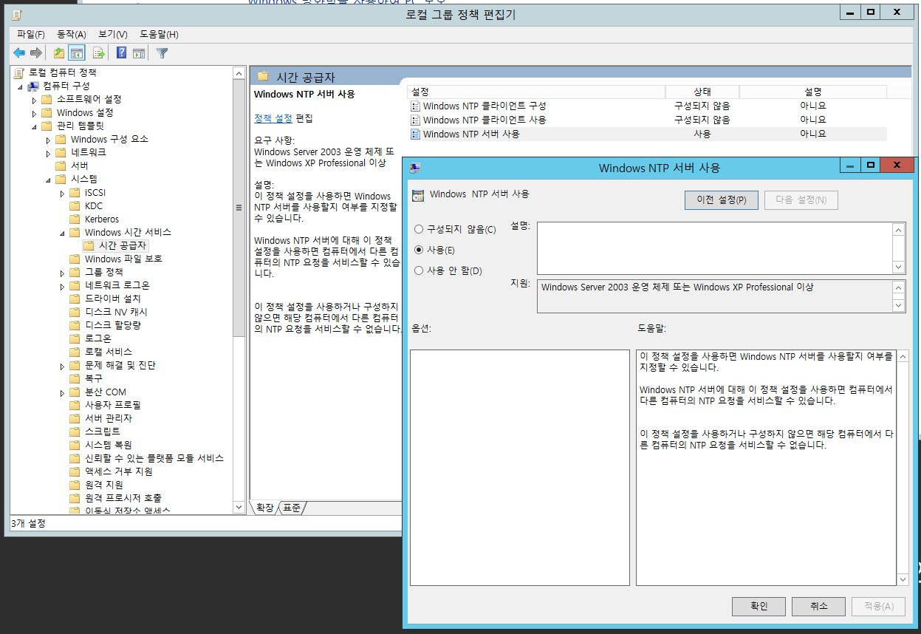This screenshot has width=921, height=634.
Task: Select the Windows NTP 클라이언트 구성 row
Action: tap(646, 106)
